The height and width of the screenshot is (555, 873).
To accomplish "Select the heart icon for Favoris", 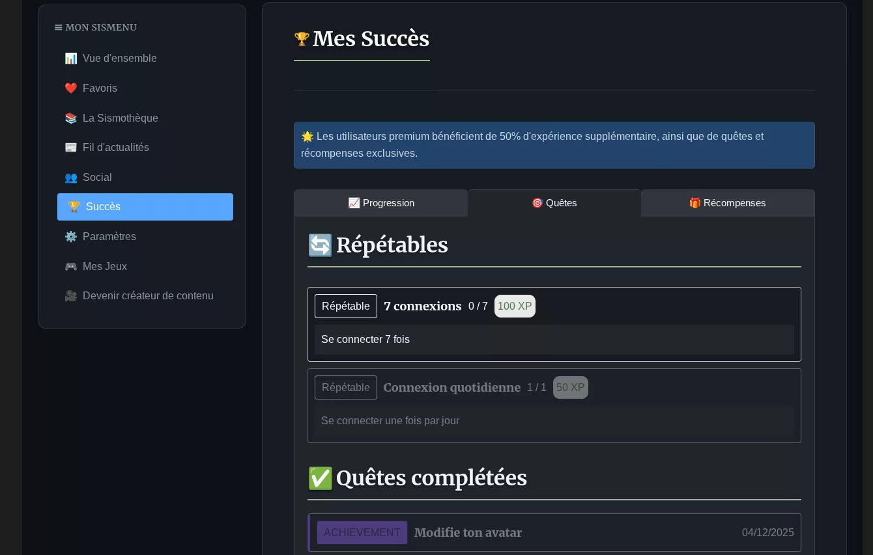I will click(x=72, y=88).
